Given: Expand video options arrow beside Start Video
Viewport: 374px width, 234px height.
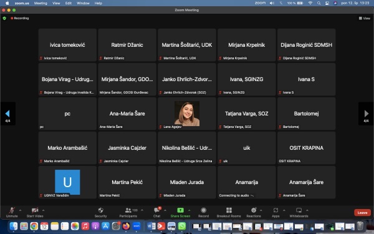Looking at the screenshot, I should tap(43, 210).
